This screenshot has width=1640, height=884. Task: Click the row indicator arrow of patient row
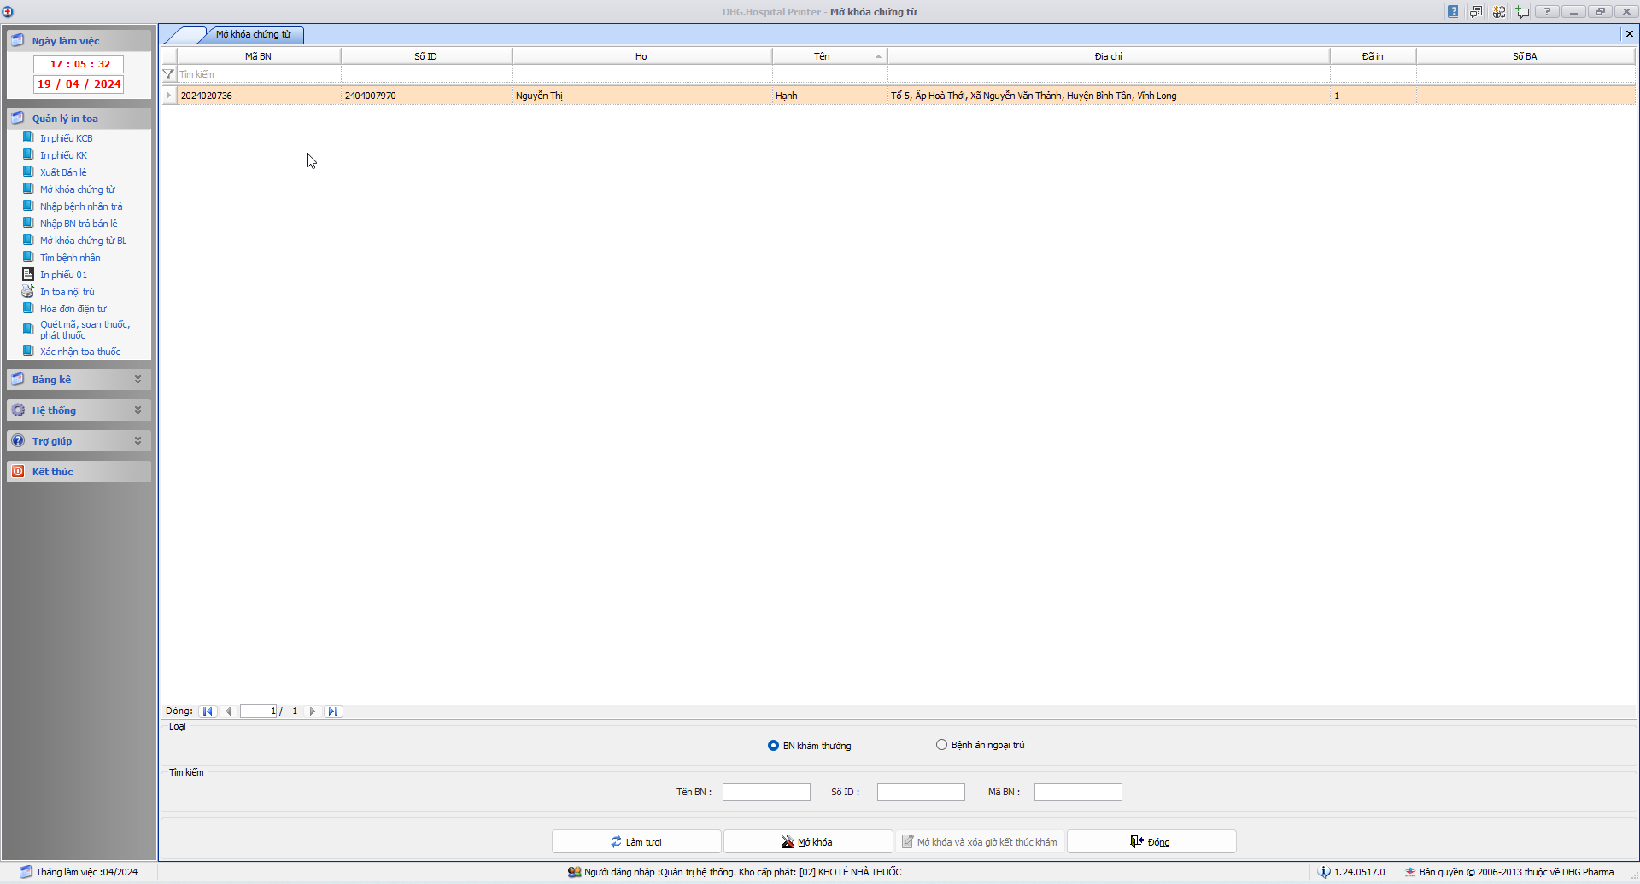click(168, 96)
